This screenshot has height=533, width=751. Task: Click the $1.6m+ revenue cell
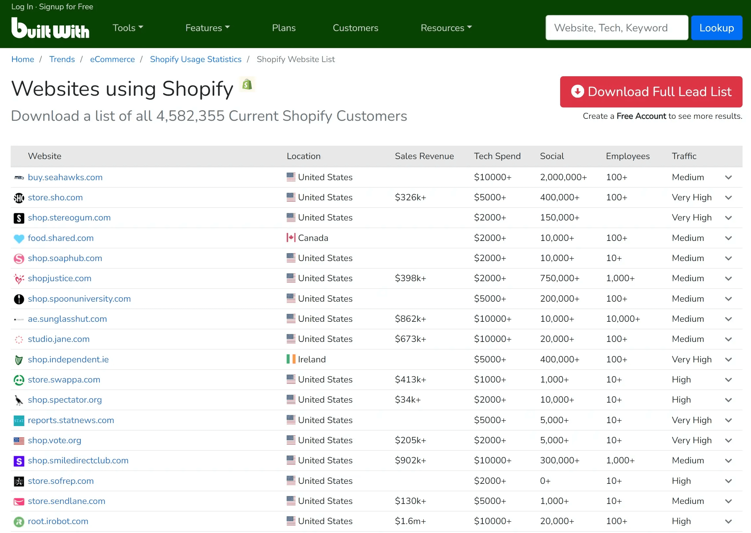[x=410, y=521]
